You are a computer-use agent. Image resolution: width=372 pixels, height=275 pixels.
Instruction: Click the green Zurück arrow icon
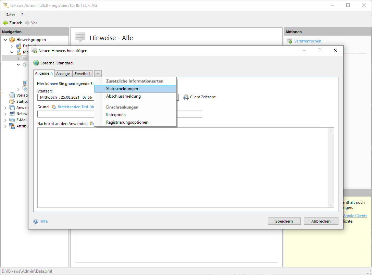point(5,23)
